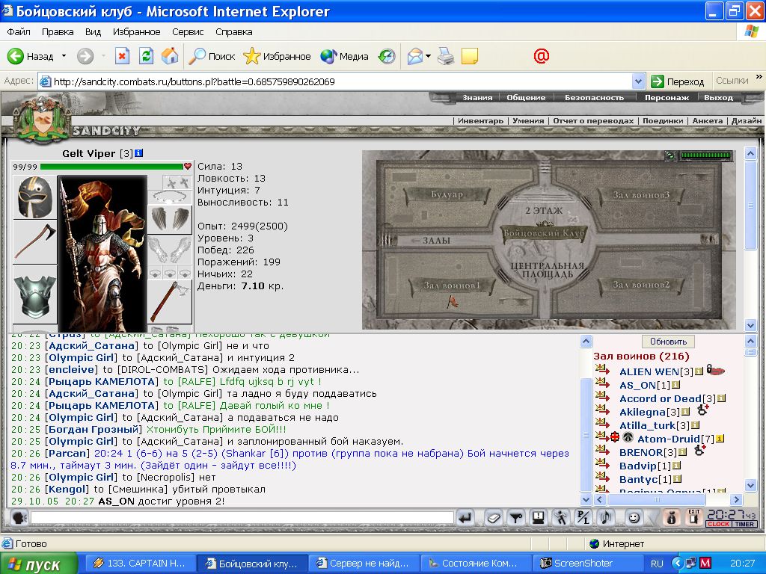766x574 pixels.
Task: Send the chat message with the enter-arrow button
Action: [465, 517]
